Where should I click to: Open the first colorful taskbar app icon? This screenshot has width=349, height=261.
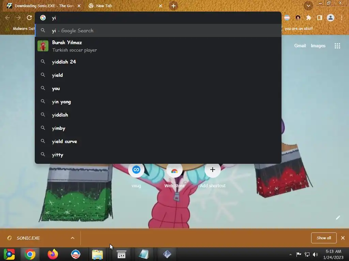click(9, 254)
